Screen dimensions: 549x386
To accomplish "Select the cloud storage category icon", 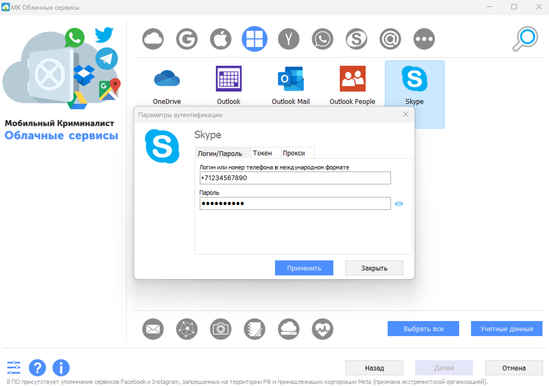I will (153, 39).
